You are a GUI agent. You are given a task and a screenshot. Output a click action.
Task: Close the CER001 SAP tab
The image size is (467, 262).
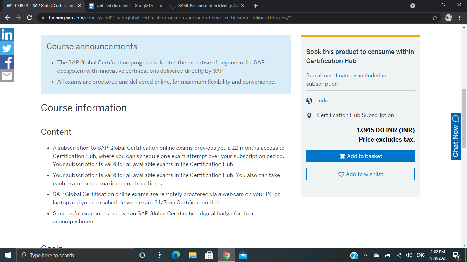pyautogui.click(x=79, y=6)
